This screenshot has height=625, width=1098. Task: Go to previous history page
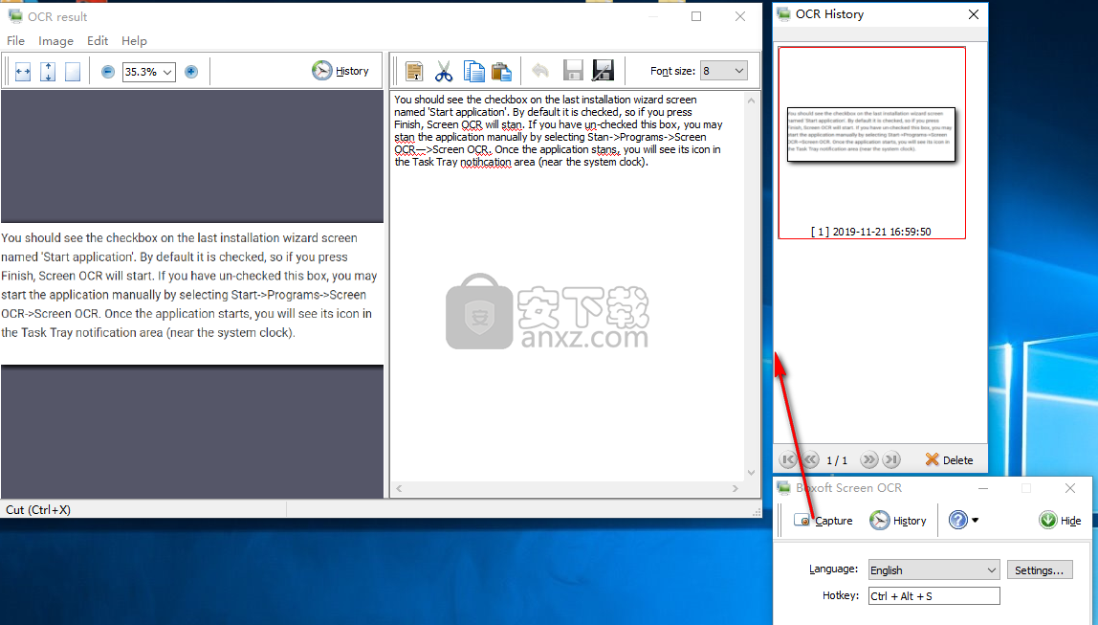[x=810, y=459]
